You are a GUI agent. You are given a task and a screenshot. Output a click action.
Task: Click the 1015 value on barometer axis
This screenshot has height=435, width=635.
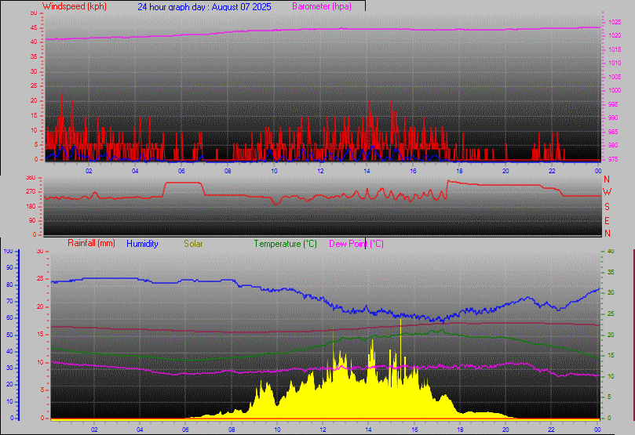click(x=615, y=49)
